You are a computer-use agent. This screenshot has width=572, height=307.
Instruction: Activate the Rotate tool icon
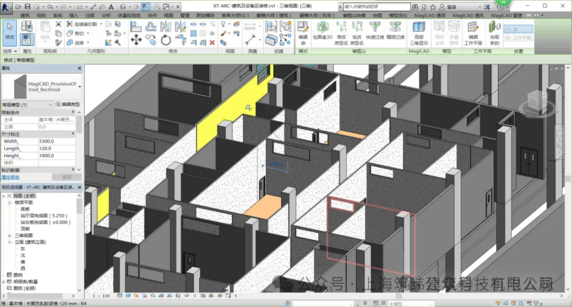click(166, 40)
